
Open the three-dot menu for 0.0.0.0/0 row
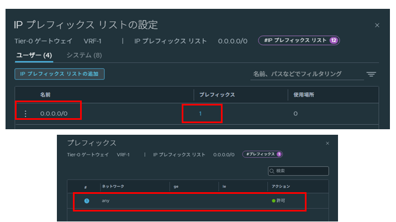coord(25,114)
